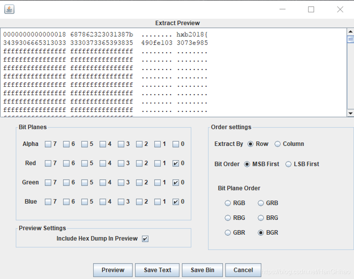
Task: Minimize the Extract Preview window
Action: 282,9
